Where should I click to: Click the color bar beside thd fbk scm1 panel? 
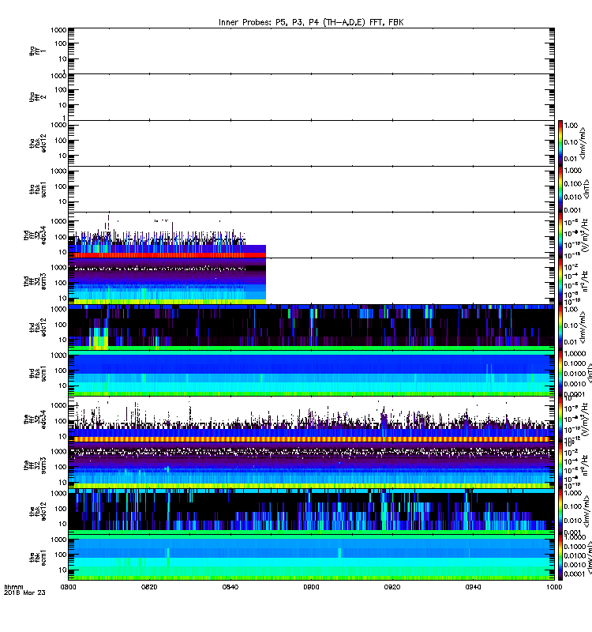(x=560, y=373)
